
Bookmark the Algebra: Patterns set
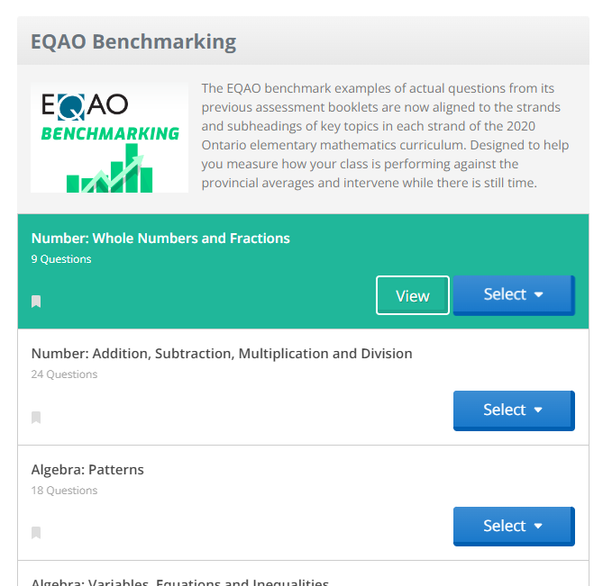(36, 533)
